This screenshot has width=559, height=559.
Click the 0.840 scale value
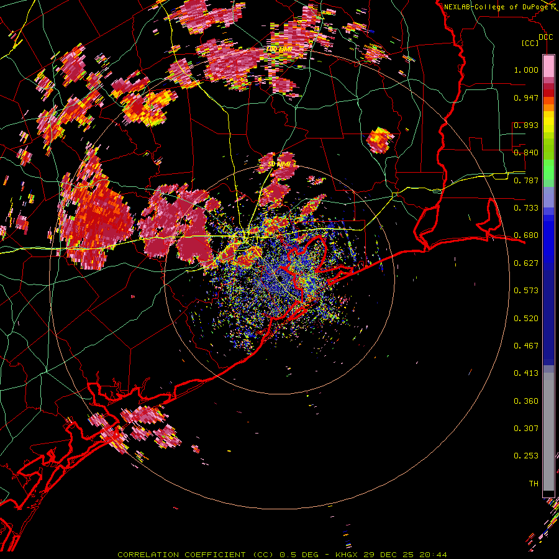pyautogui.click(x=526, y=153)
